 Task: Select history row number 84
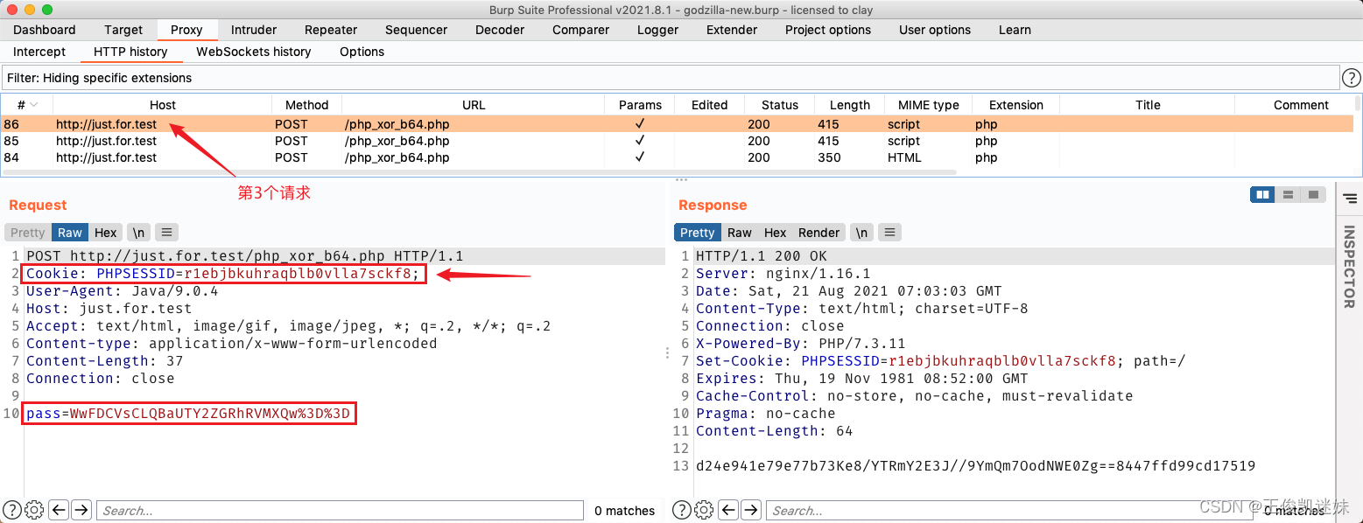pyautogui.click(x=678, y=157)
